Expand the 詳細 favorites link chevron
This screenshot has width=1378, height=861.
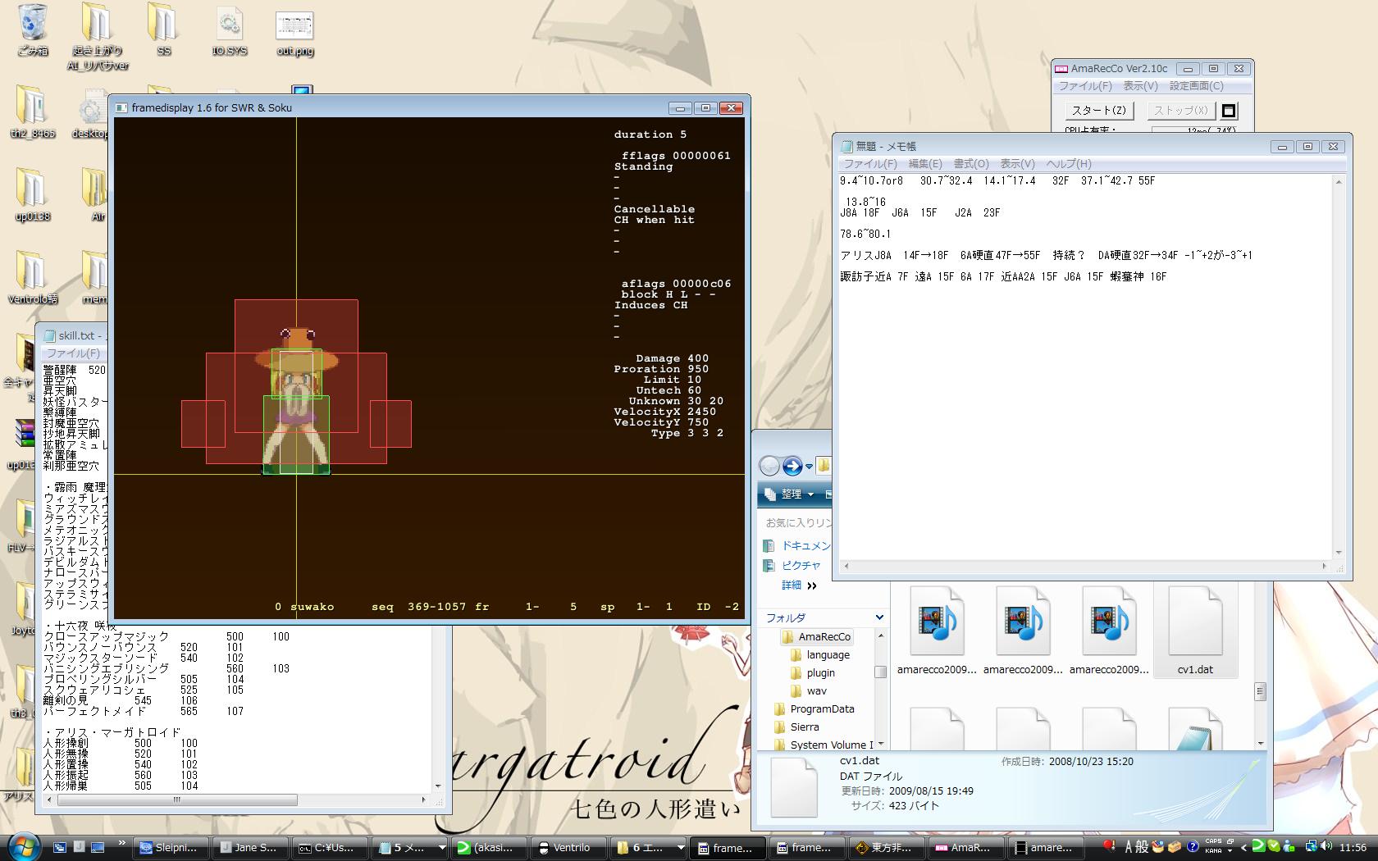[x=812, y=585]
